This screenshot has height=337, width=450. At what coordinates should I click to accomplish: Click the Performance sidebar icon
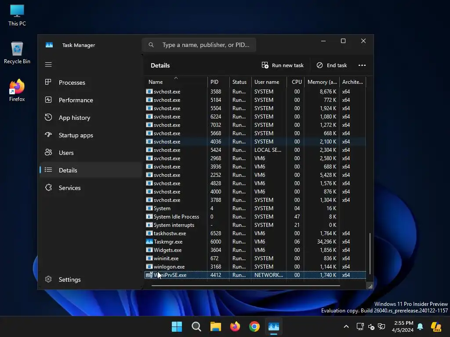tap(48, 100)
